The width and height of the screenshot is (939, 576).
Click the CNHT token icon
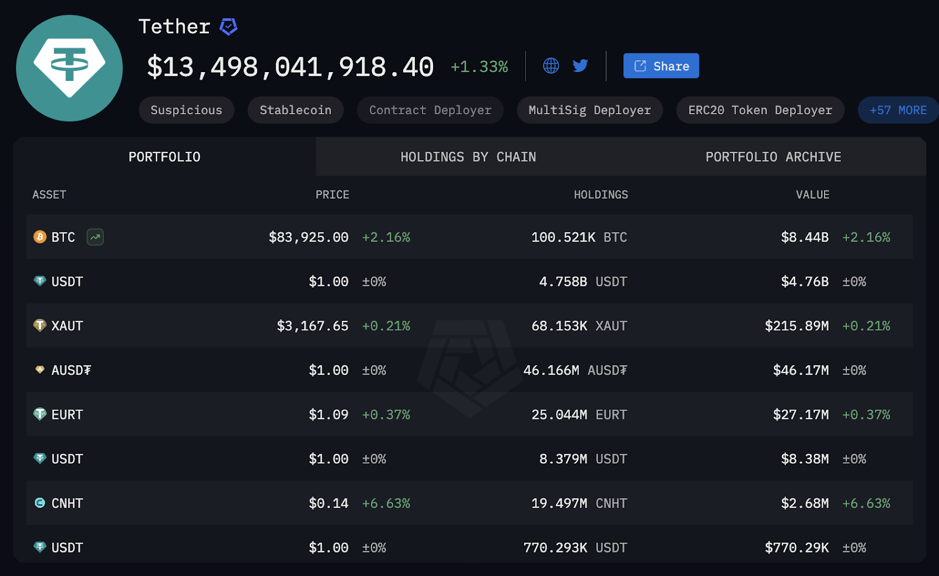[x=40, y=503]
